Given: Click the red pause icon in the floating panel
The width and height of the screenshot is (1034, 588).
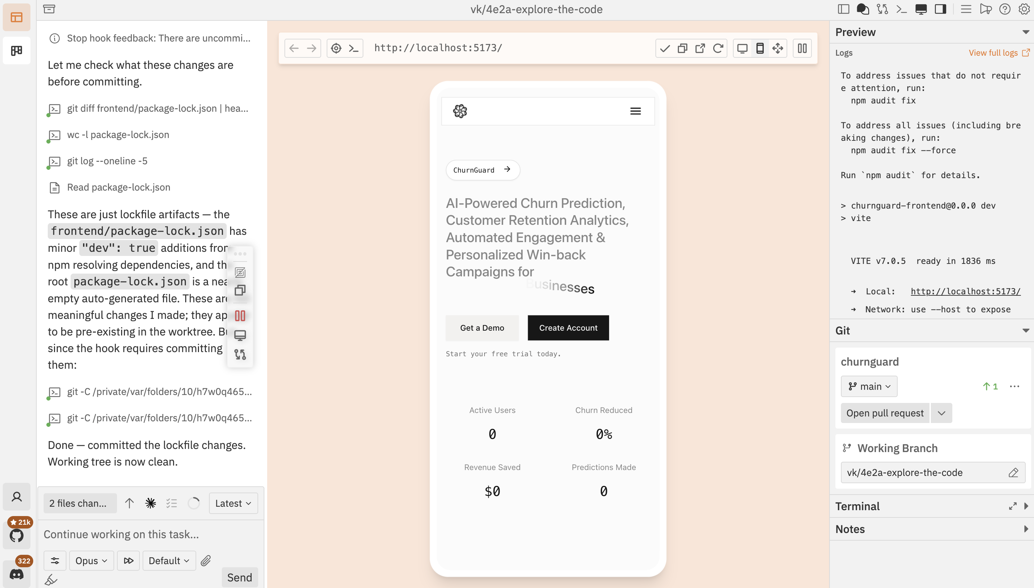Looking at the screenshot, I should pyautogui.click(x=240, y=315).
